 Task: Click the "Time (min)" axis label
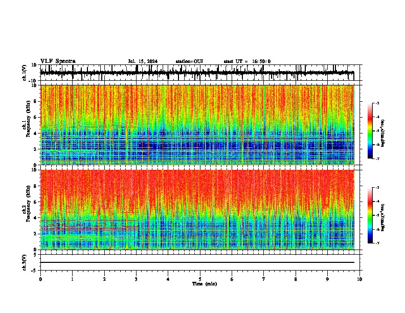pyautogui.click(x=205, y=284)
